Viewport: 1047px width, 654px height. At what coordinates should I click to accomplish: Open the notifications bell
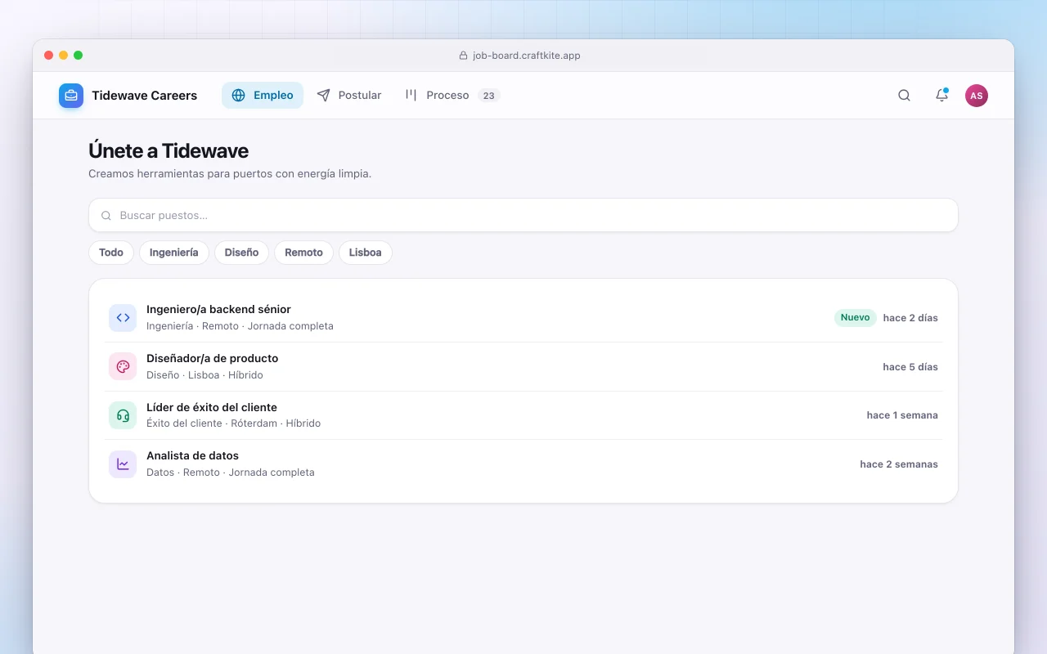click(941, 96)
